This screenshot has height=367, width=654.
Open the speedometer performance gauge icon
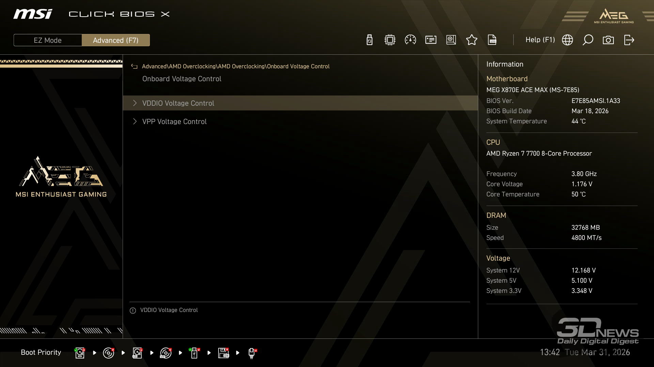click(410, 40)
